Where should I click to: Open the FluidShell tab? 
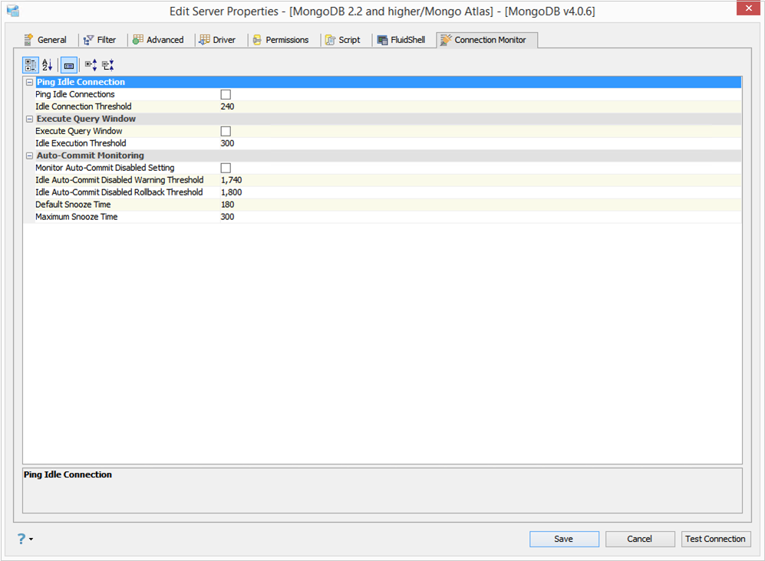click(401, 40)
